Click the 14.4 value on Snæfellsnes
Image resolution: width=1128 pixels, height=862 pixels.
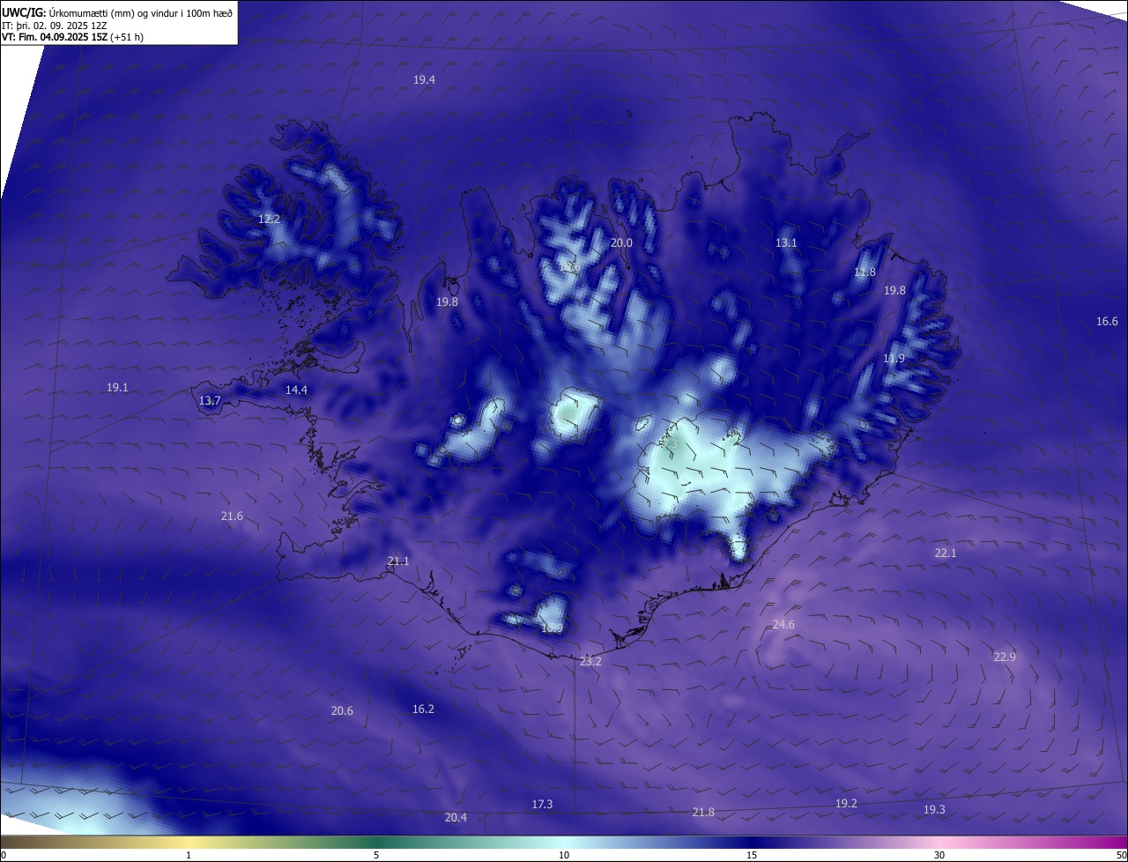pyautogui.click(x=296, y=390)
